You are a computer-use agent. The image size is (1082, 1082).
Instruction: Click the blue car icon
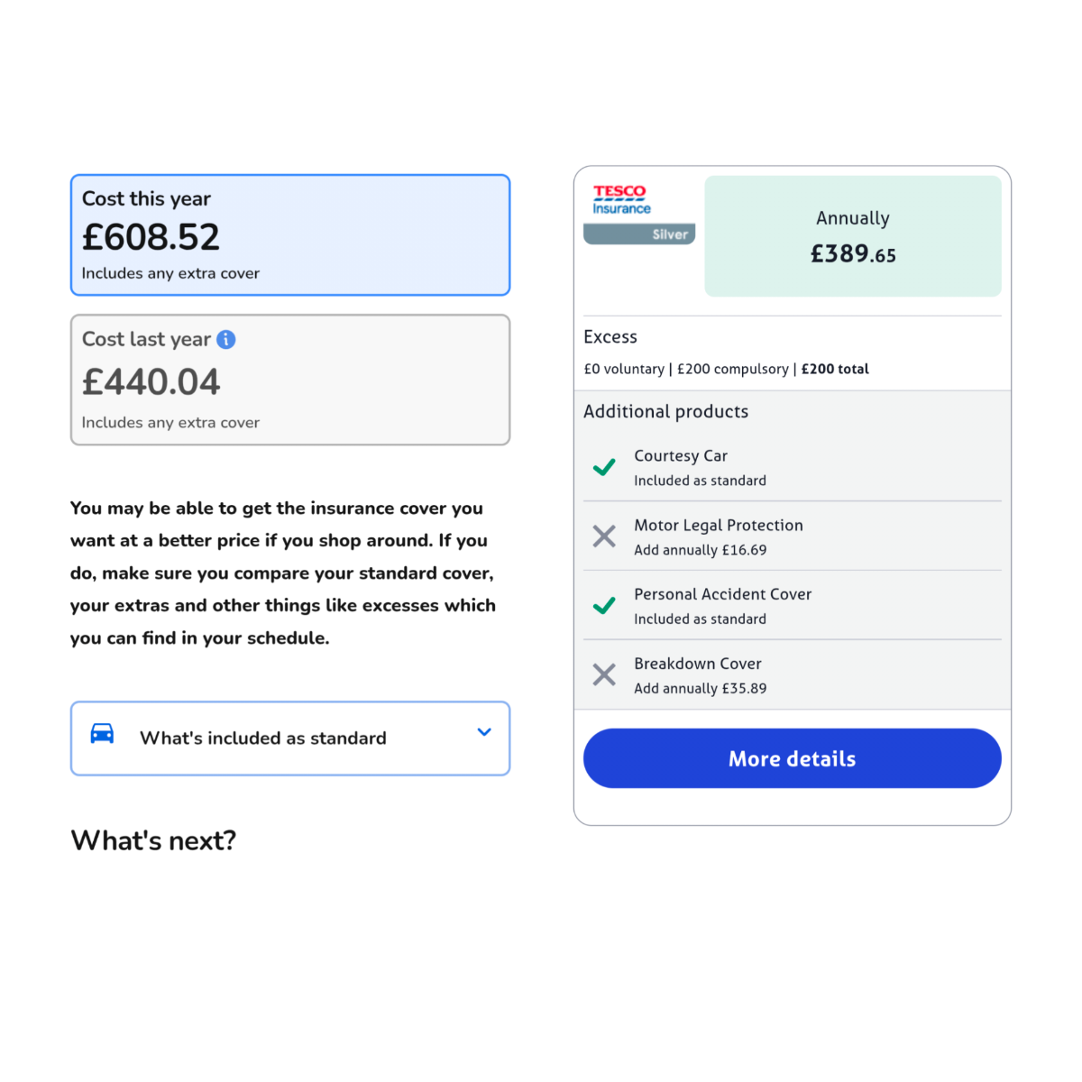(103, 733)
